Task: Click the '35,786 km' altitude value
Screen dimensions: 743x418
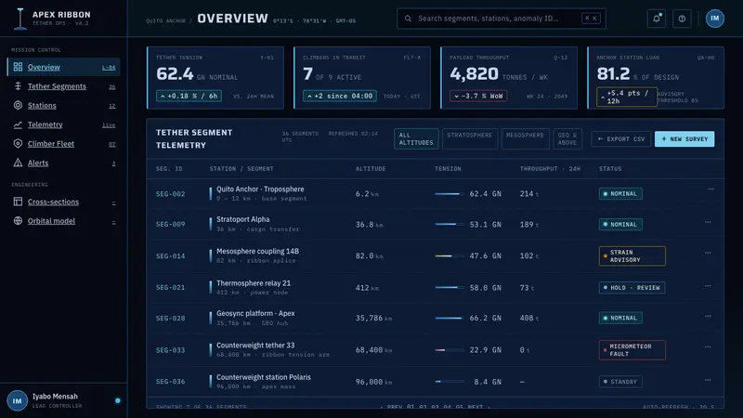Action: tap(373, 318)
